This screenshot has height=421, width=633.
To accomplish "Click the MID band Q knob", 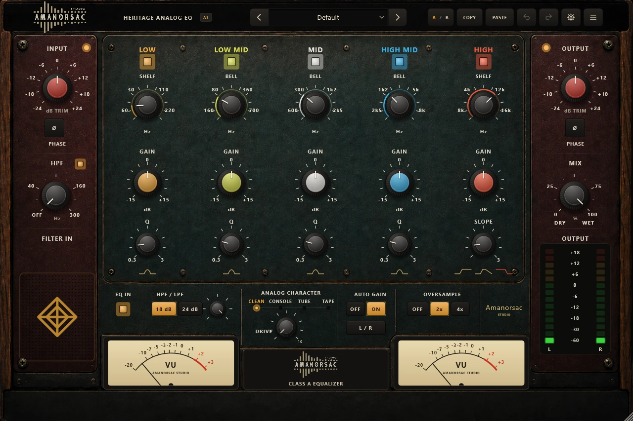I will point(316,243).
